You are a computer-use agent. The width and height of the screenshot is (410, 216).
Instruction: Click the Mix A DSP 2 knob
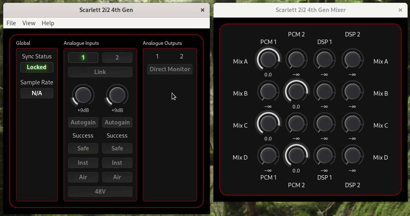click(x=352, y=60)
